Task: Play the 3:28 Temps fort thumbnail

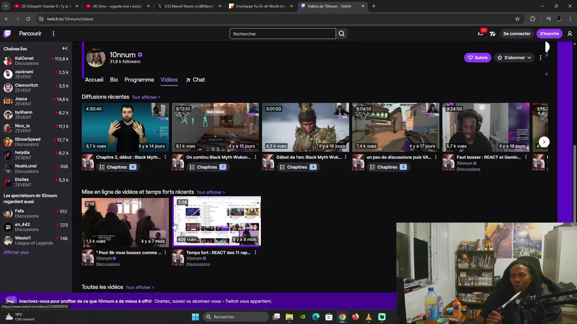Action: [x=216, y=221]
